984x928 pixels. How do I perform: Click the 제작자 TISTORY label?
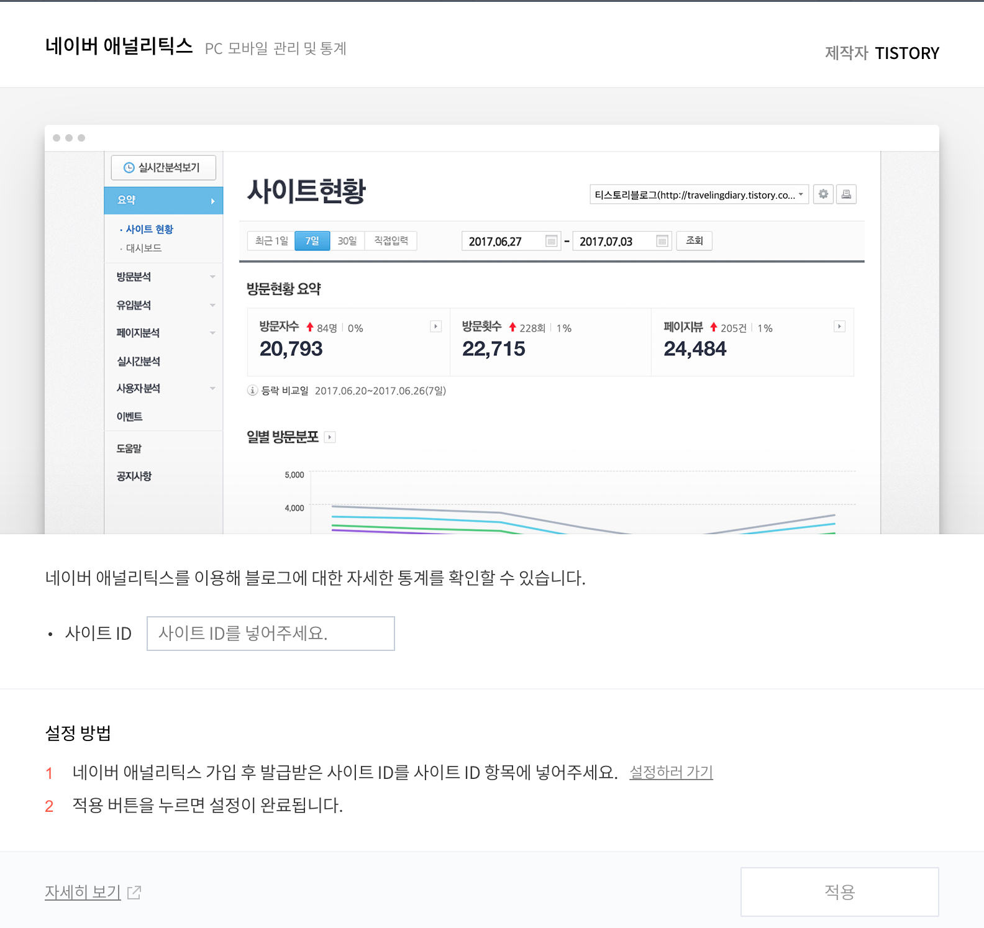pyautogui.click(x=882, y=53)
